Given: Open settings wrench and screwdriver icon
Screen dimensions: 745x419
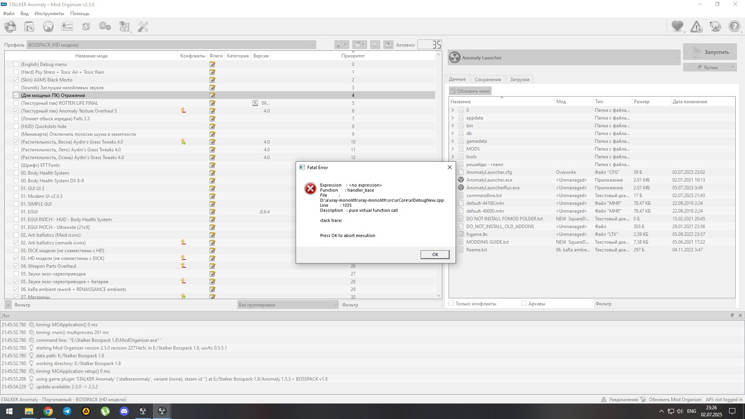Looking at the screenshot, I should tap(143, 26).
